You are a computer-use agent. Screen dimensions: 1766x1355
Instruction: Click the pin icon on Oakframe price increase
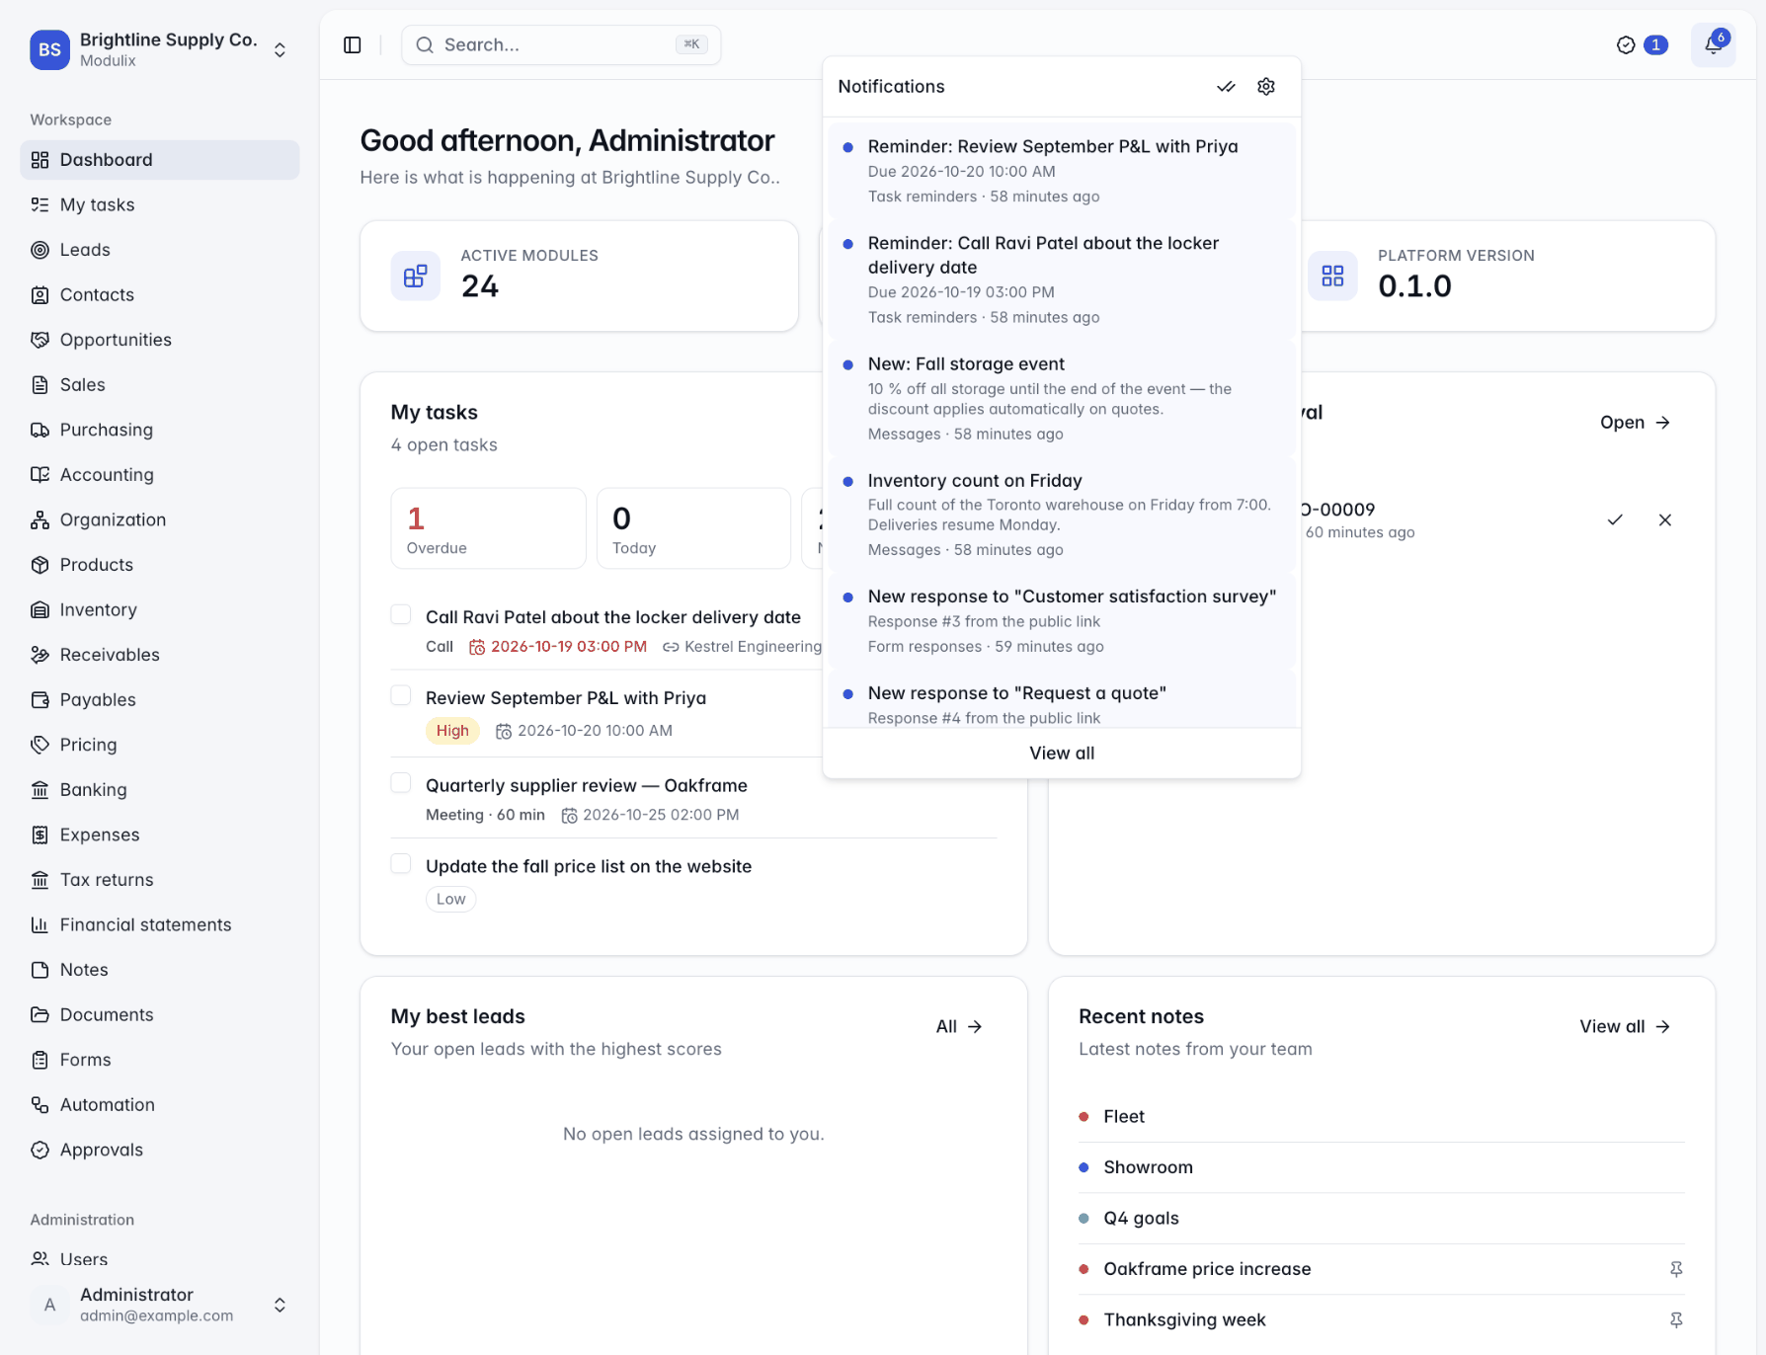(x=1676, y=1269)
